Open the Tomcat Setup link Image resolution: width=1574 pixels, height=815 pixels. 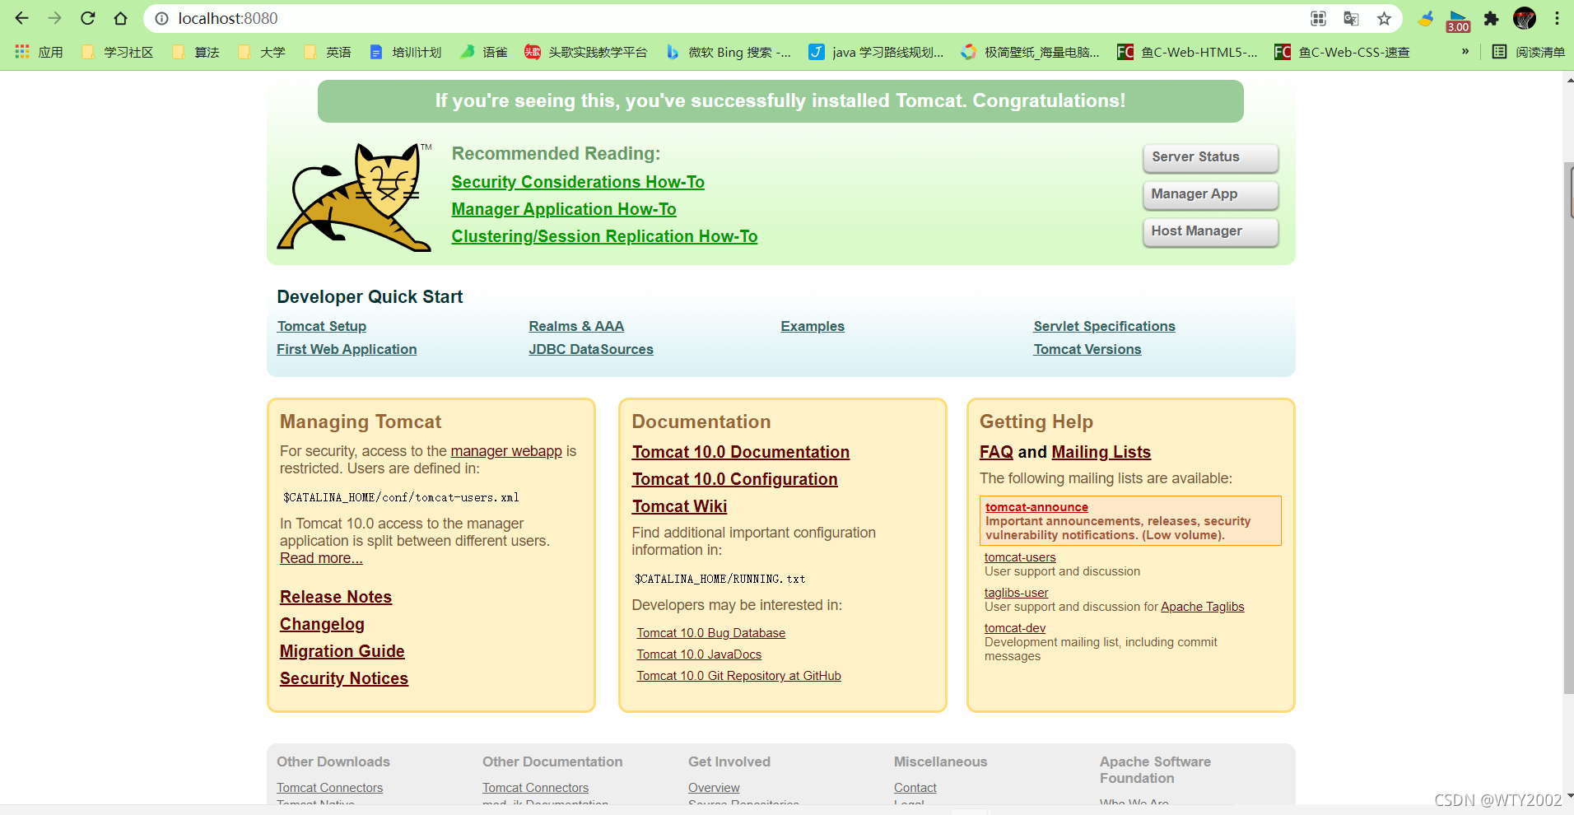pyautogui.click(x=322, y=326)
